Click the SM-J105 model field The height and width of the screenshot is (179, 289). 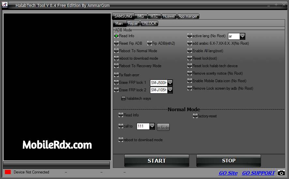pyautogui.click(x=159, y=90)
